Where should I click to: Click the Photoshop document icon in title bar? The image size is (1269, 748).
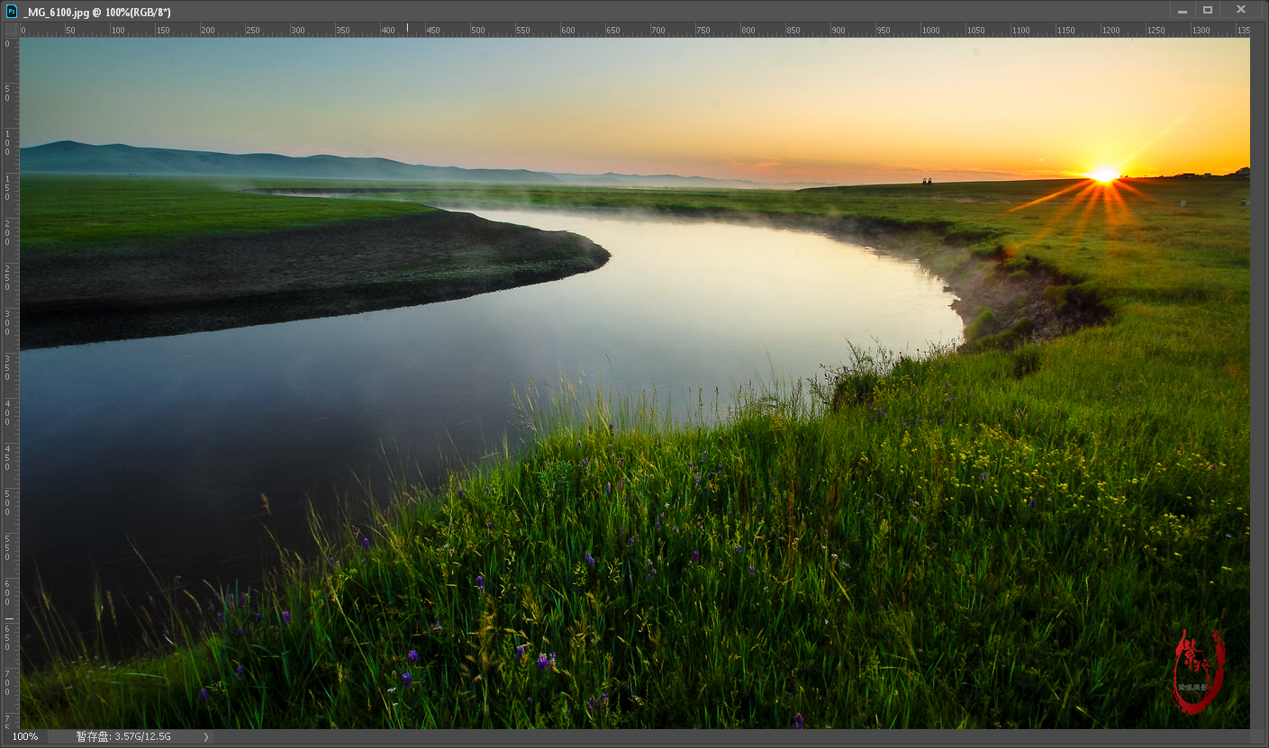click(x=12, y=11)
